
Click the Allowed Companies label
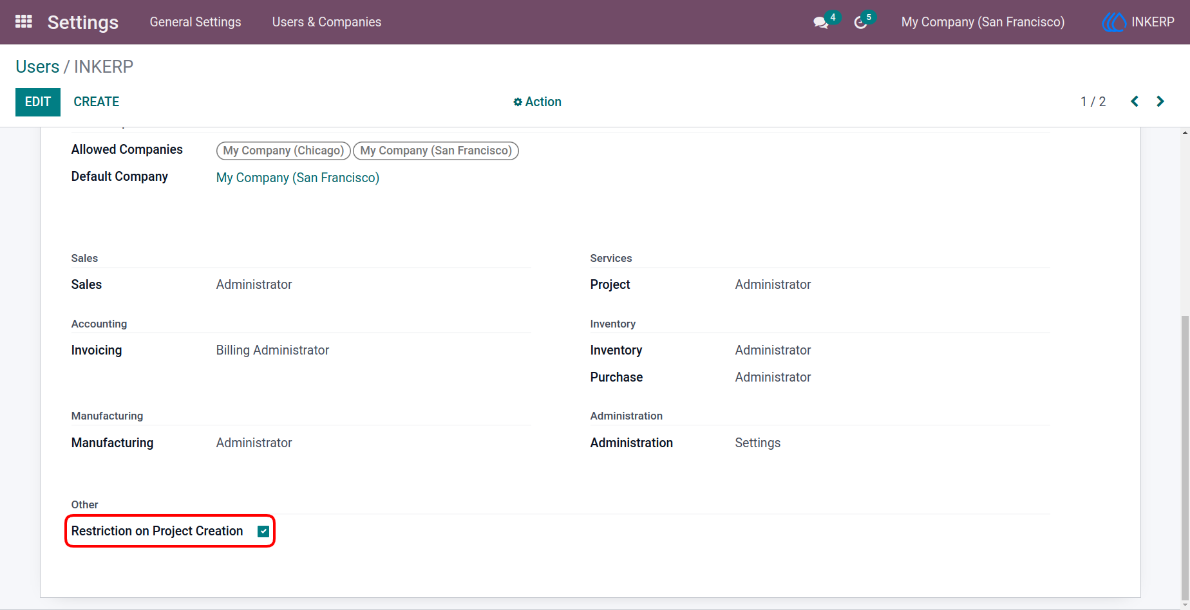tap(127, 149)
